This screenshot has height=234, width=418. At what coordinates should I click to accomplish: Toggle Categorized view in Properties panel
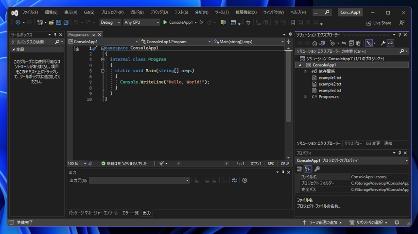point(299,169)
